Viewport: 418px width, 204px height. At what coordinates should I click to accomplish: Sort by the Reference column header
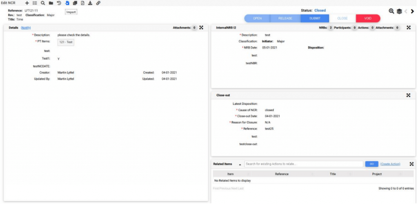[x=283, y=174]
